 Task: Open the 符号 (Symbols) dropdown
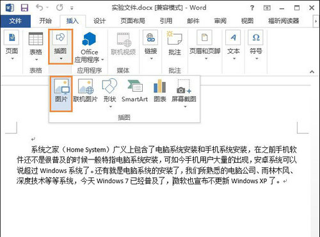pos(256,45)
